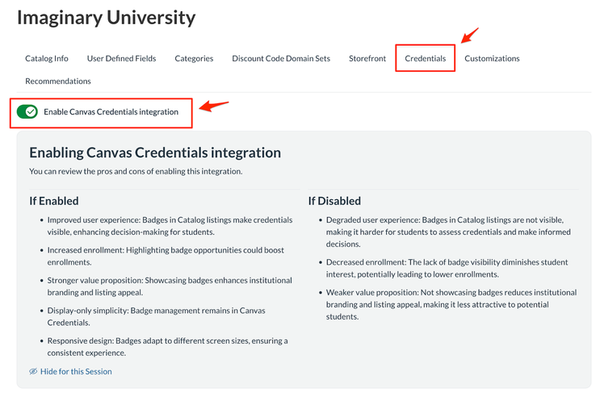This screenshot has height=397, width=600.
Task: Click the If Enabled heading
Action: click(x=54, y=201)
